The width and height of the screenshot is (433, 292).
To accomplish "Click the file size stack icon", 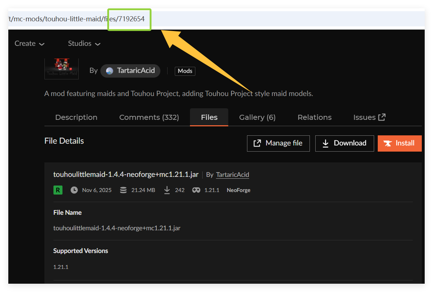I will point(123,190).
